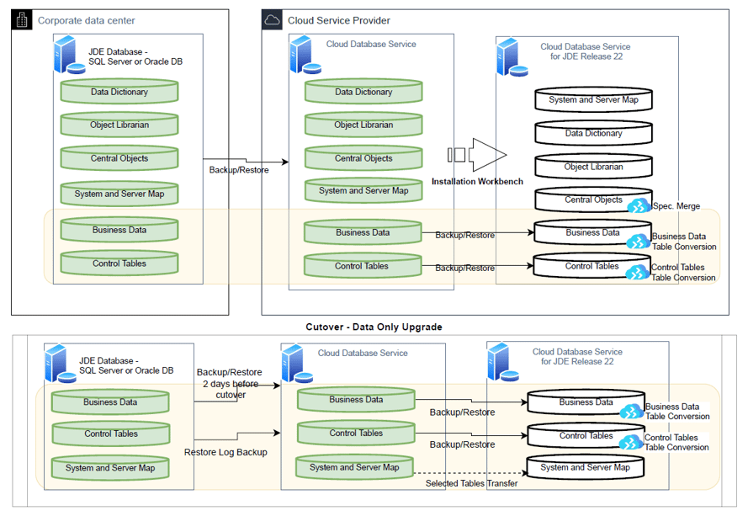
Task: Select green System and Server Map in upper Cloud Database Service
Action: pos(363,190)
